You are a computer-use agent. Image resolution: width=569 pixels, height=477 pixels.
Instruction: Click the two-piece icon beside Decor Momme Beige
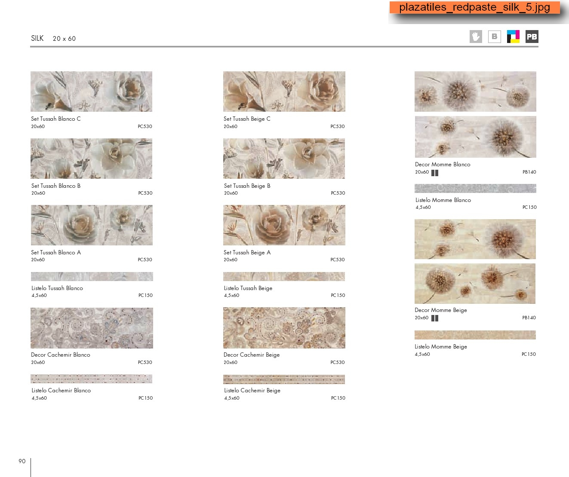[x=435, y=318]
